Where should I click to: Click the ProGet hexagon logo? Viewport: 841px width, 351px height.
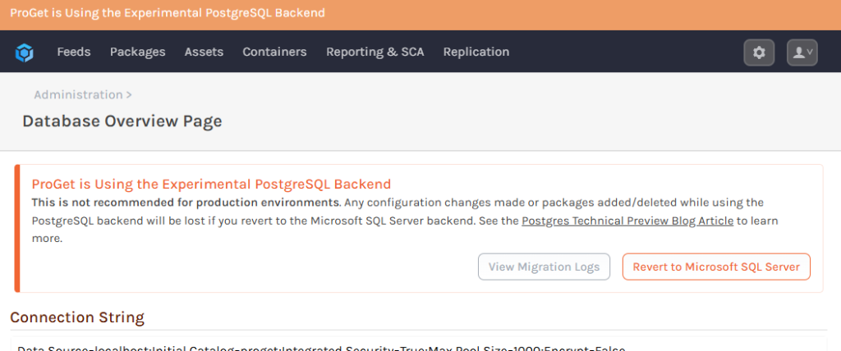[x=25, y=52]
